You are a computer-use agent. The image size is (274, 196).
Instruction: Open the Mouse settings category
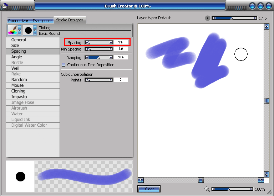tap(33, 85)
